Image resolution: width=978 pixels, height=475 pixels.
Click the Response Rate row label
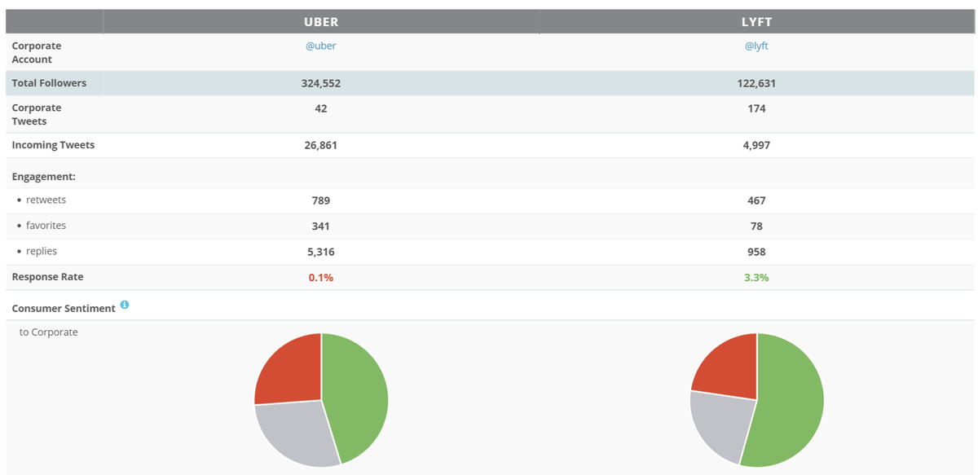click(47, 277)
